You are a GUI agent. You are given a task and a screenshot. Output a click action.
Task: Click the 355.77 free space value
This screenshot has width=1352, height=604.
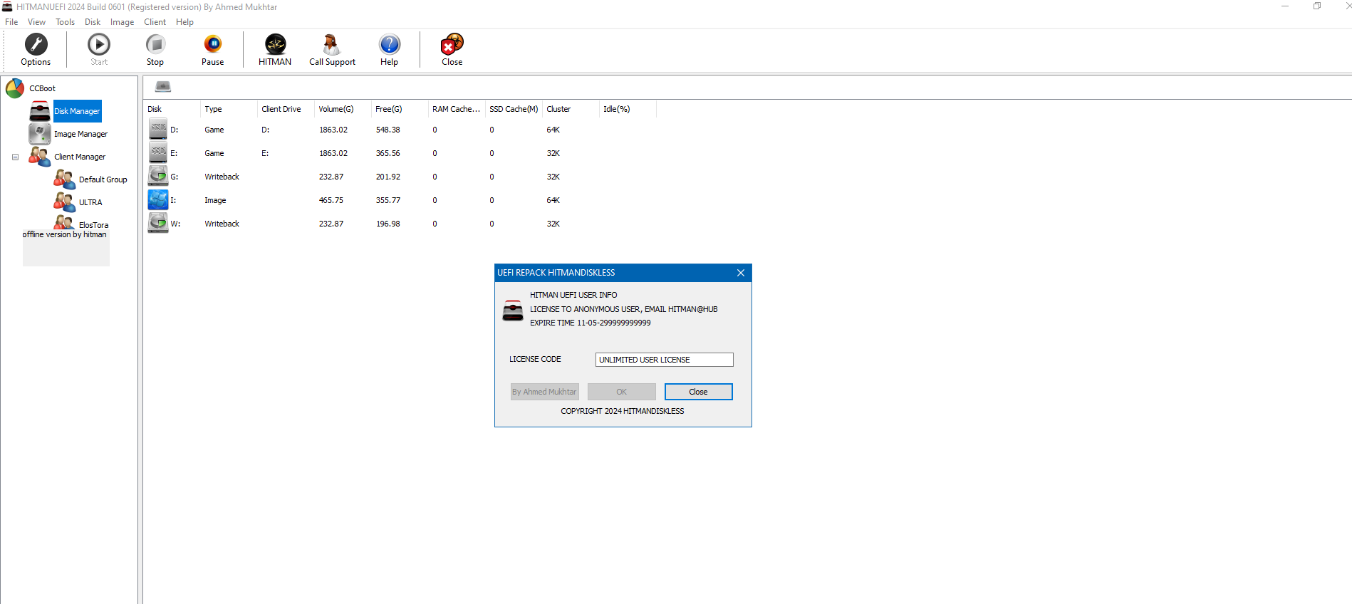coord(388,200)
